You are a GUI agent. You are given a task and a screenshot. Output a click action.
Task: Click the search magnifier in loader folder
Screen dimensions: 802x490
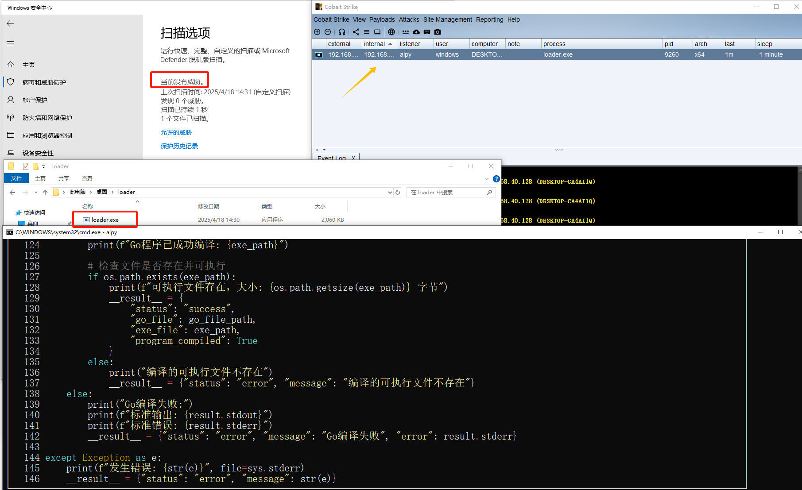point(489,192)
